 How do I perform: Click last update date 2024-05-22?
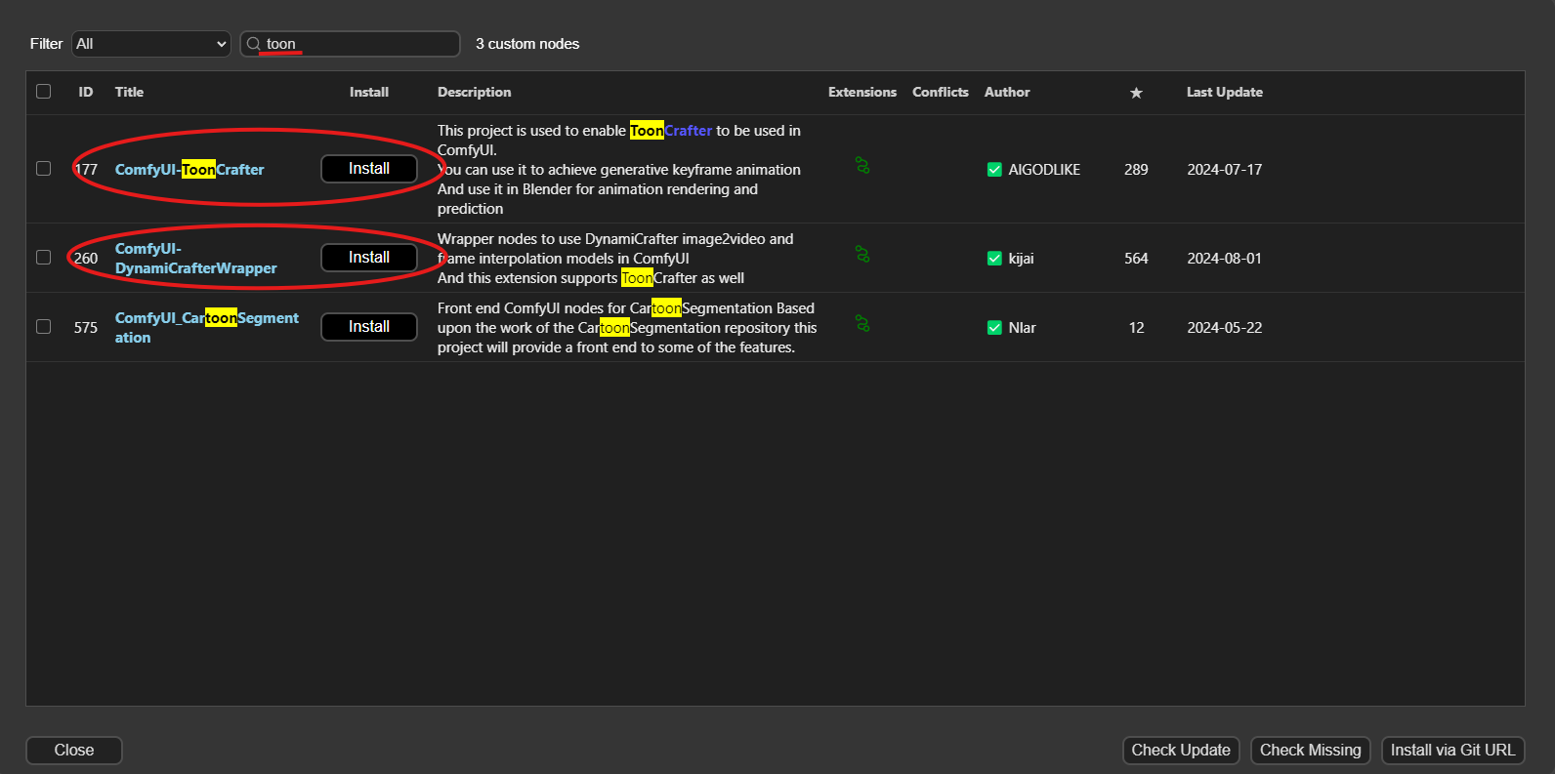click(1225, 328)
